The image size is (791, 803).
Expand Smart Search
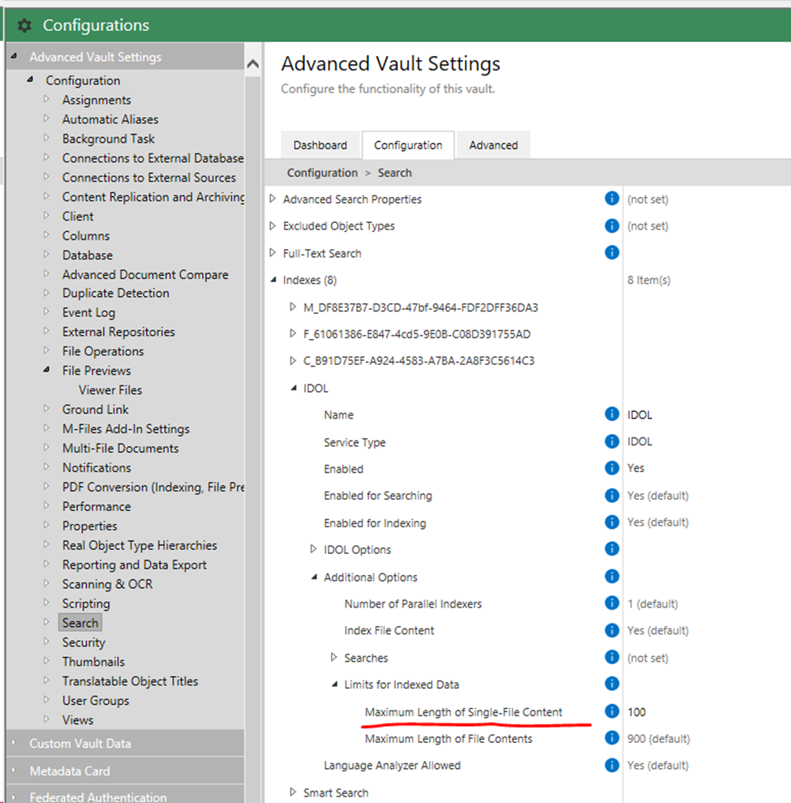click(293, 792)
